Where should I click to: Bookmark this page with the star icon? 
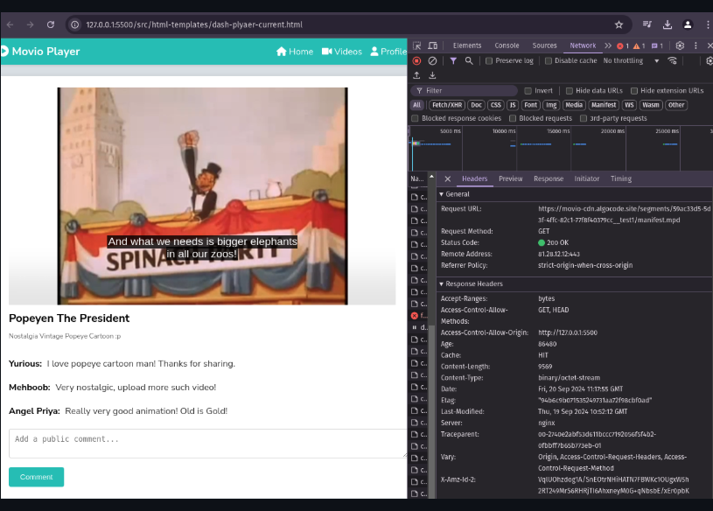click(619, 24)
